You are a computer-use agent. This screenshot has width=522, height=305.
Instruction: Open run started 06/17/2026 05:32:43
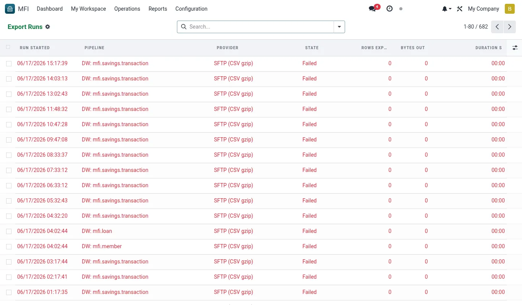42,201
